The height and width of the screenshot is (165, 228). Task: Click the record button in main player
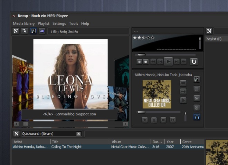(x=139, y=62)
